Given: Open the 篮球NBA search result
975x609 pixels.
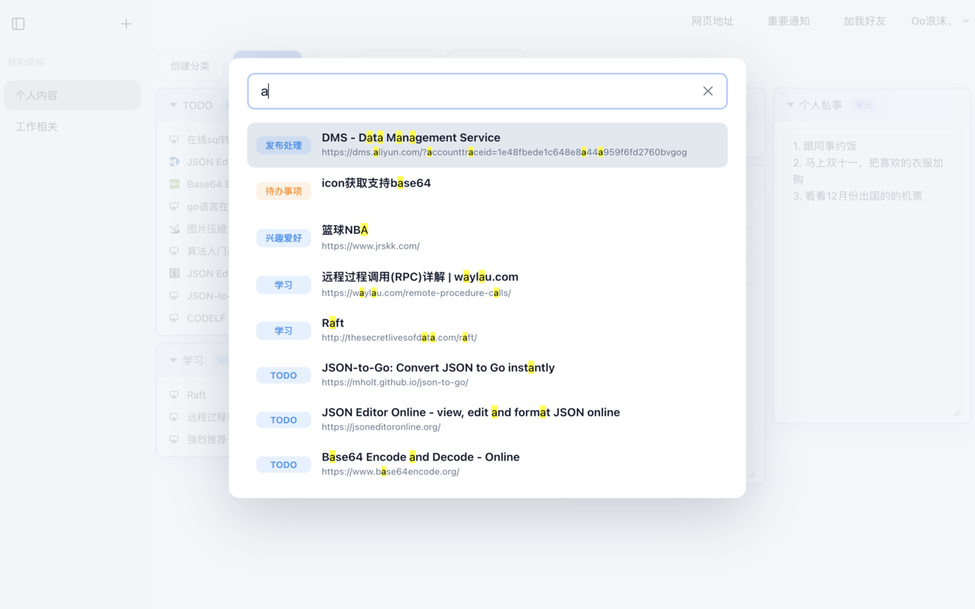Looking at the screenshot, I should [487, 238].
